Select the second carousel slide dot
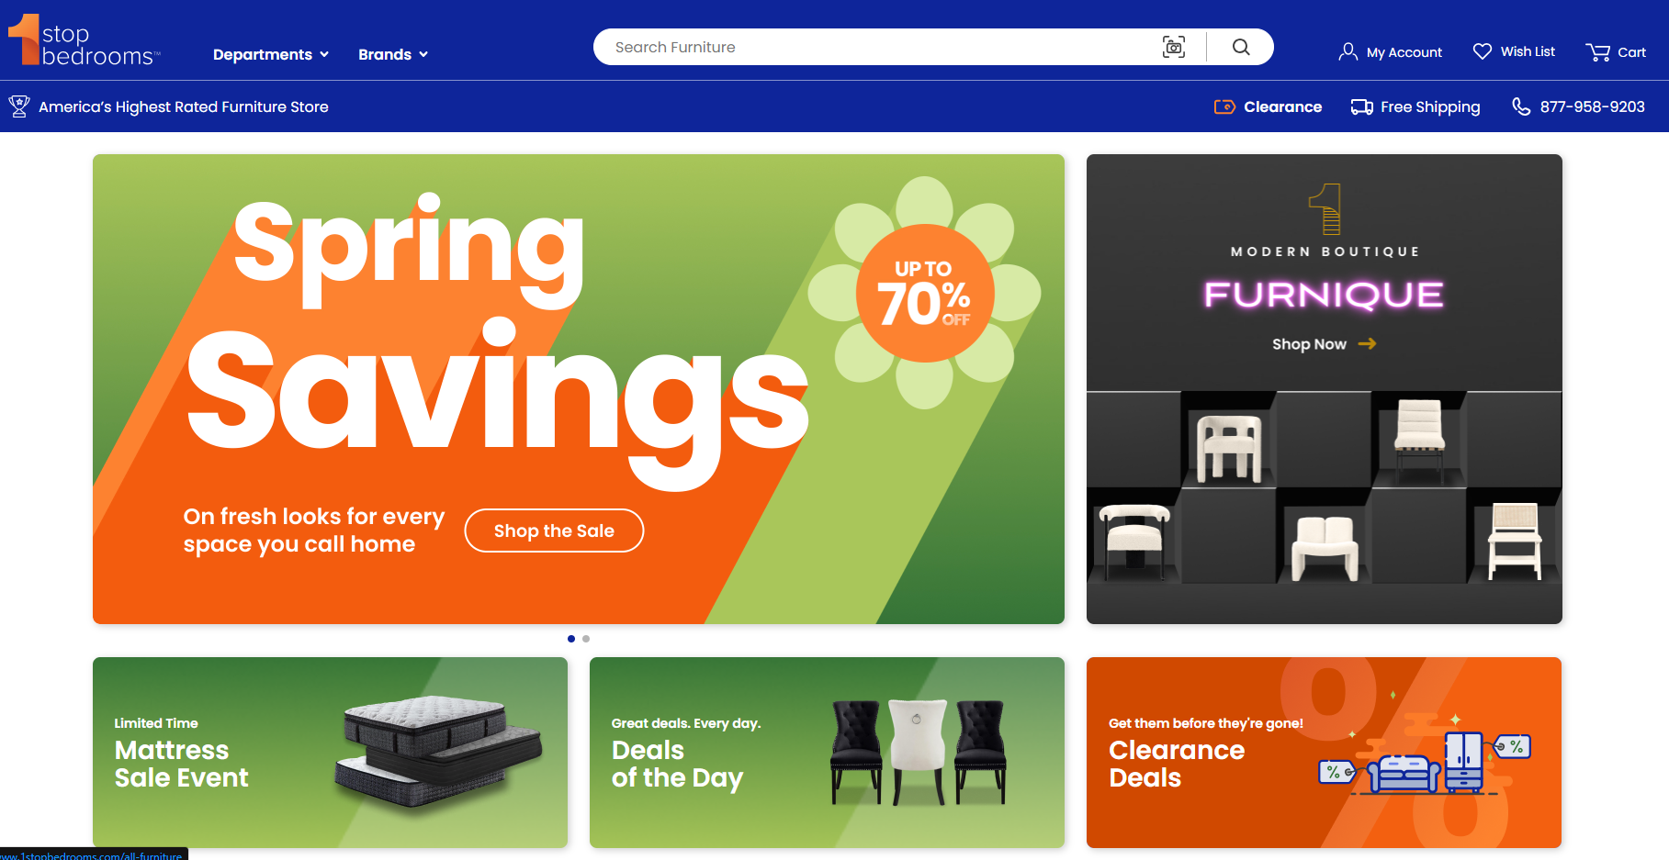Viewport: 1669px width, 860px height. (x=586, y=639)
